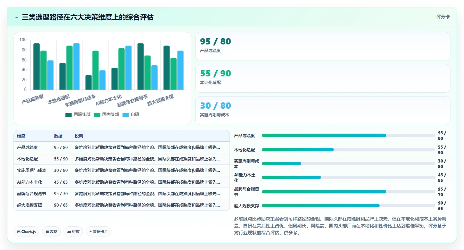The width and height of the screenshot is (464, 250).
Task: Click table value 95 / 70
Action: click(61, 194)
